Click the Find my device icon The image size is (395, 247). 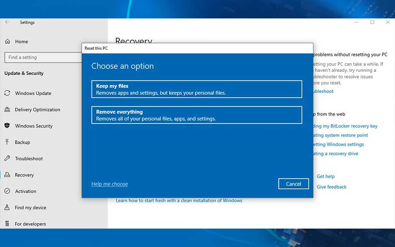pos(7,207)
